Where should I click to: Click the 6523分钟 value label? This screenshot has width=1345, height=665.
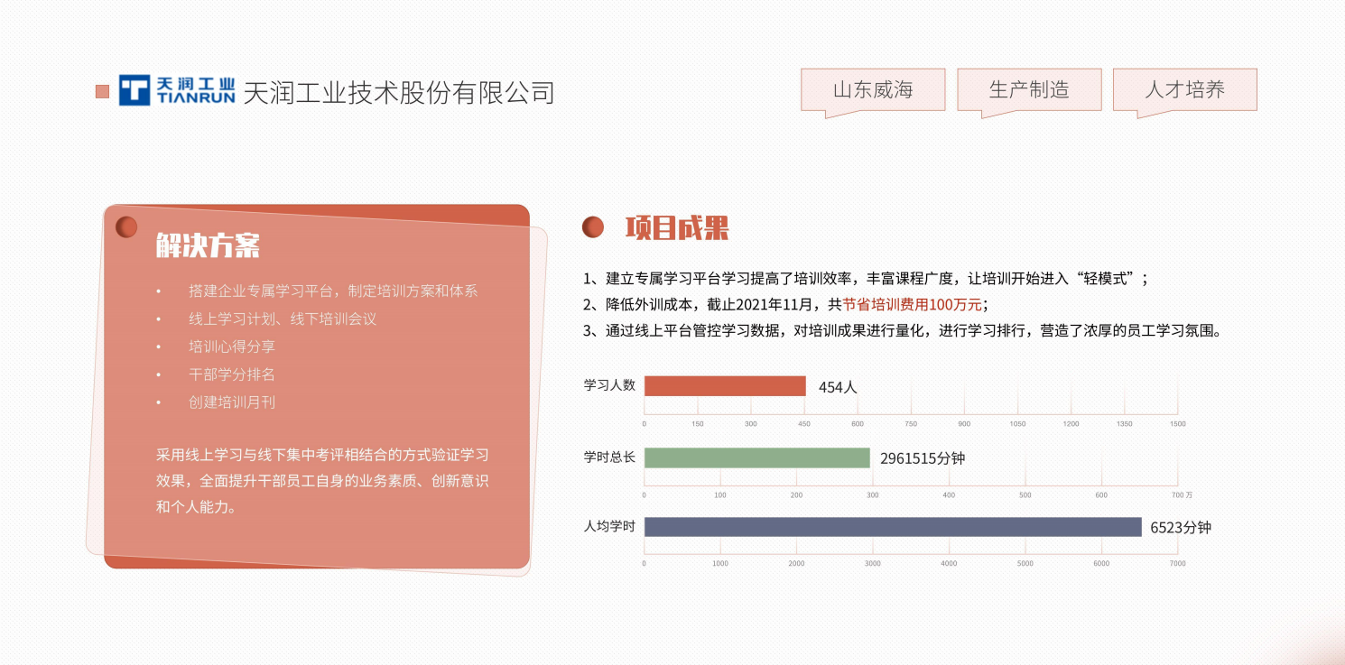(1180, 528)
